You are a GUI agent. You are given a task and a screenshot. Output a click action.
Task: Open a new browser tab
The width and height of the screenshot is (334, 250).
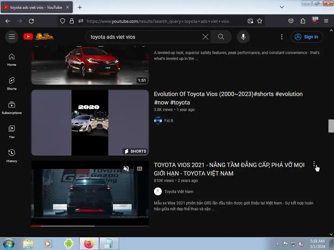pyautogui.click(x=80, y=7)
